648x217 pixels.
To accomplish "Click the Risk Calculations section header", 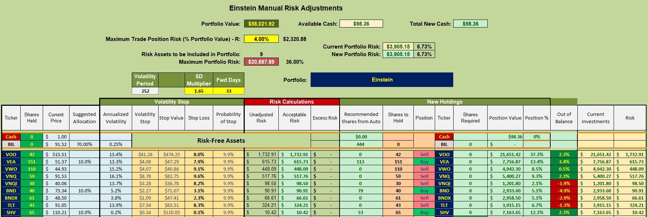I will [292, 102].
